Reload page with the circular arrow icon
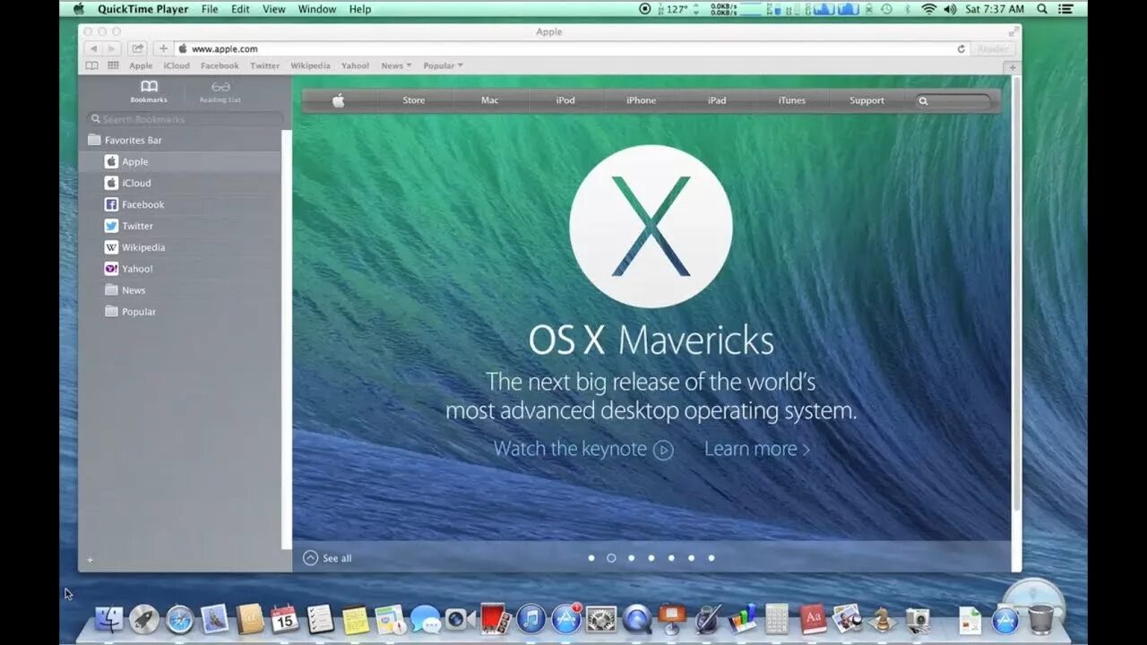 pos(962,48)
